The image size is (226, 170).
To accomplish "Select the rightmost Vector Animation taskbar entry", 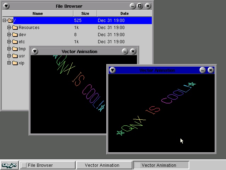I will coord(161,165).
